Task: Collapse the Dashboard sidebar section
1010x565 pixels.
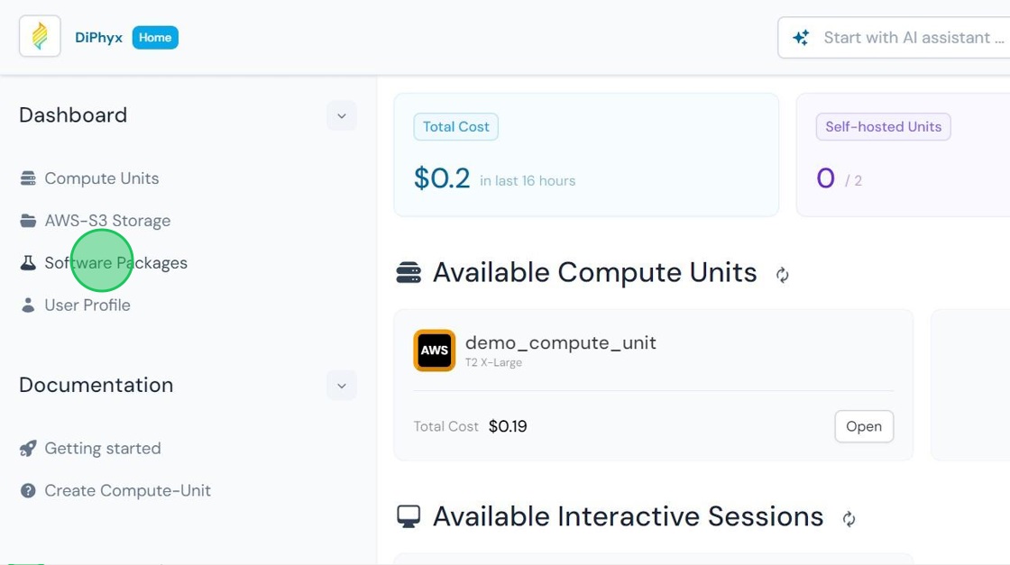Action: (342, 116)
